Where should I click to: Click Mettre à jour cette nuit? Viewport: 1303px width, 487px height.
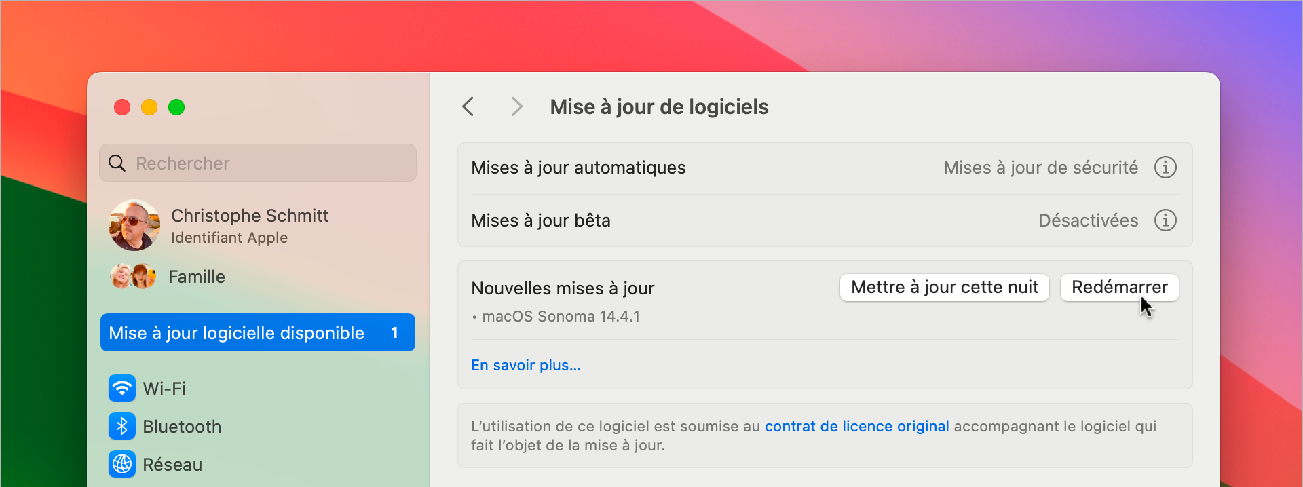coord(944,288)
